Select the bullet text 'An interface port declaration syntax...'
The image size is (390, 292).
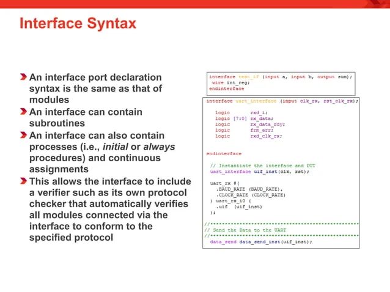click(x=96, y=89)
